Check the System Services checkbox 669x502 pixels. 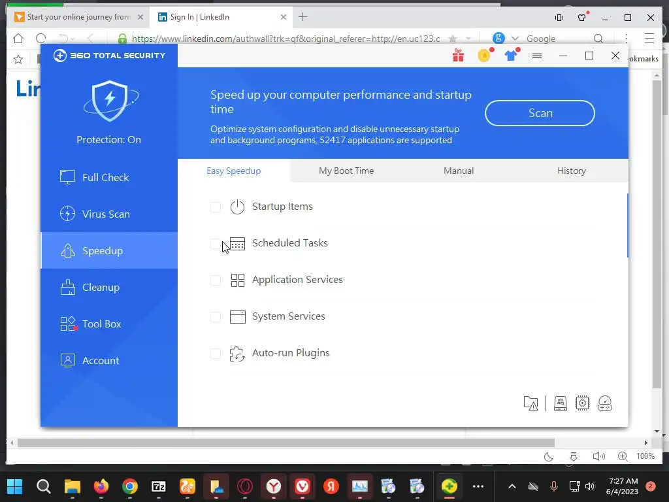(x=216, y=317)
